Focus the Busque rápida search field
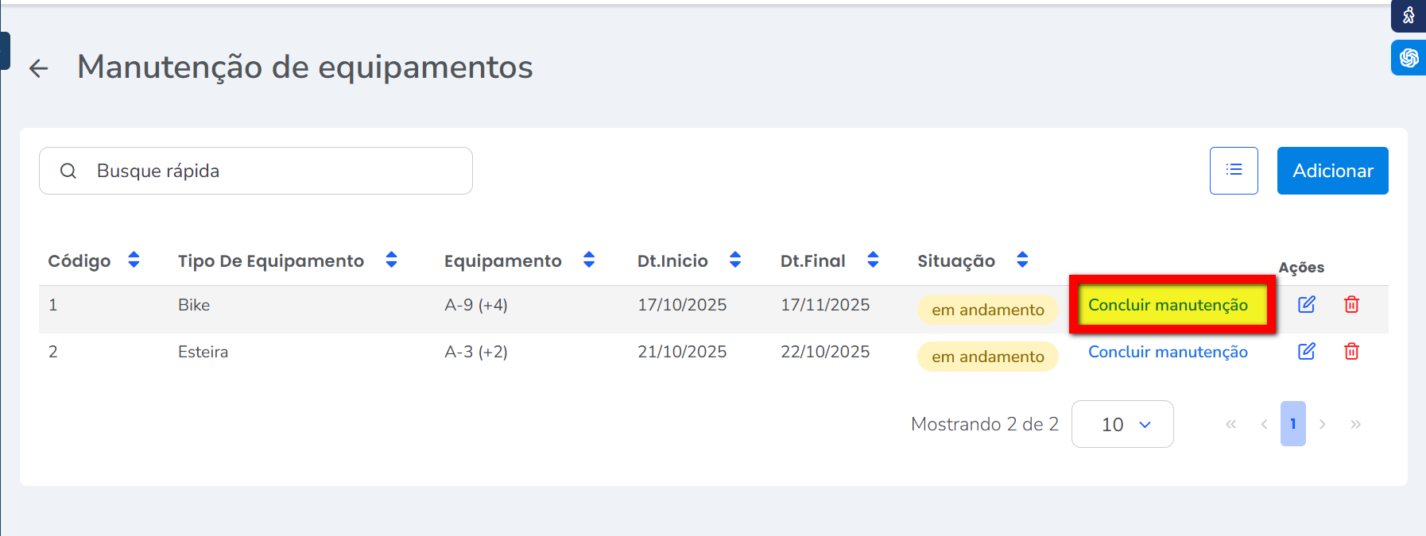This screenshot has height=536, width=1426. click(270, 171)
